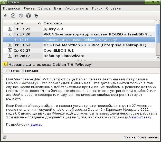Click the pane divider grip below item list
The height and width of the screenshot is (142, 161).
81,60
